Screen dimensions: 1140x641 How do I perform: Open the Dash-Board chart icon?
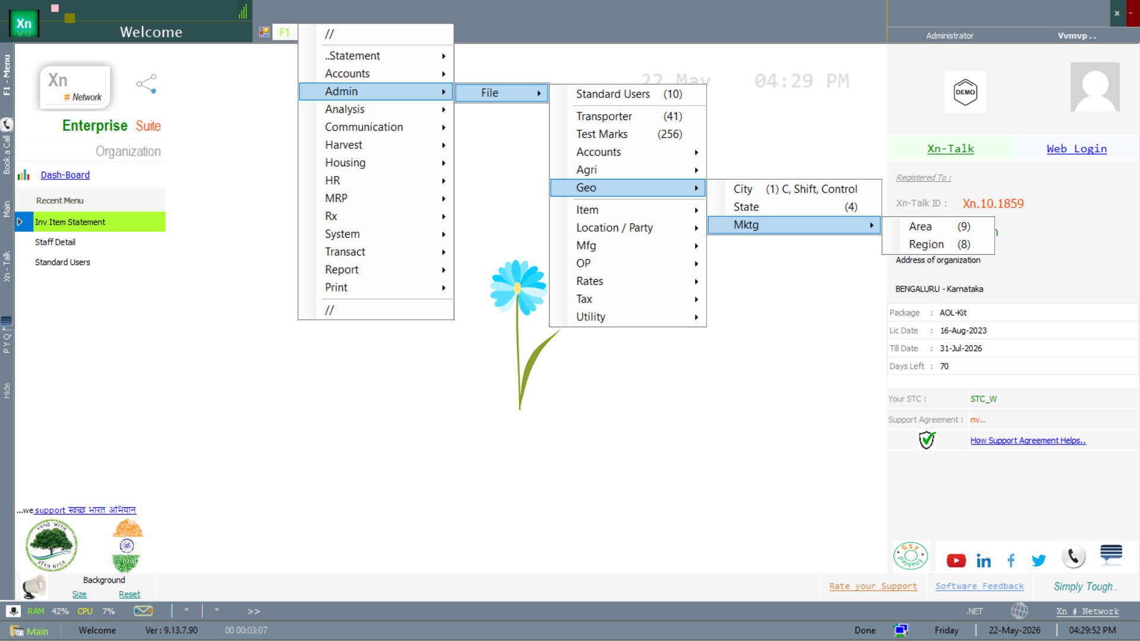pyautogui.click(x=24, y=175)
